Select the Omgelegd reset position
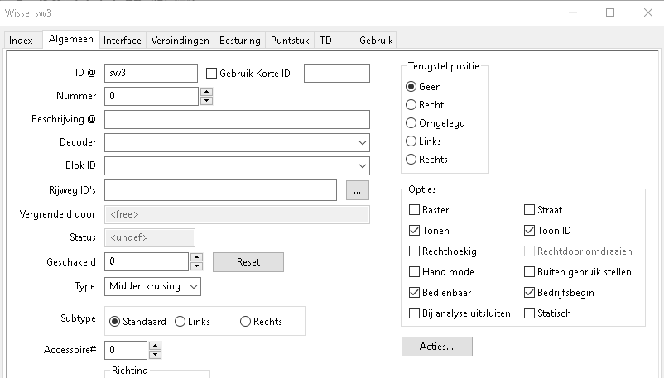Image resolution: width=664 pixels, height=378 pixels. coord(411,123)
